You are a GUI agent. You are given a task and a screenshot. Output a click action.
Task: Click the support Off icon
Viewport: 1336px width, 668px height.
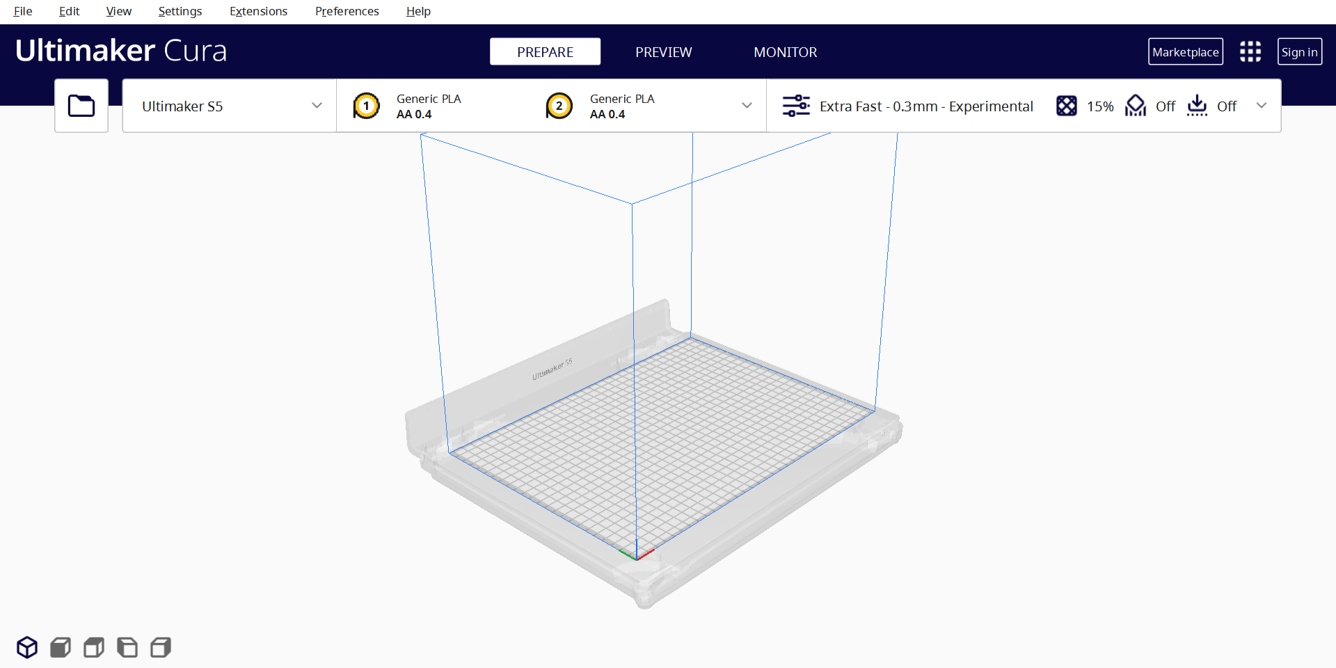[1135, 106]
